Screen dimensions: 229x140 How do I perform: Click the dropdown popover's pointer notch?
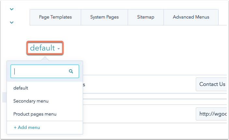pos(45,59)
